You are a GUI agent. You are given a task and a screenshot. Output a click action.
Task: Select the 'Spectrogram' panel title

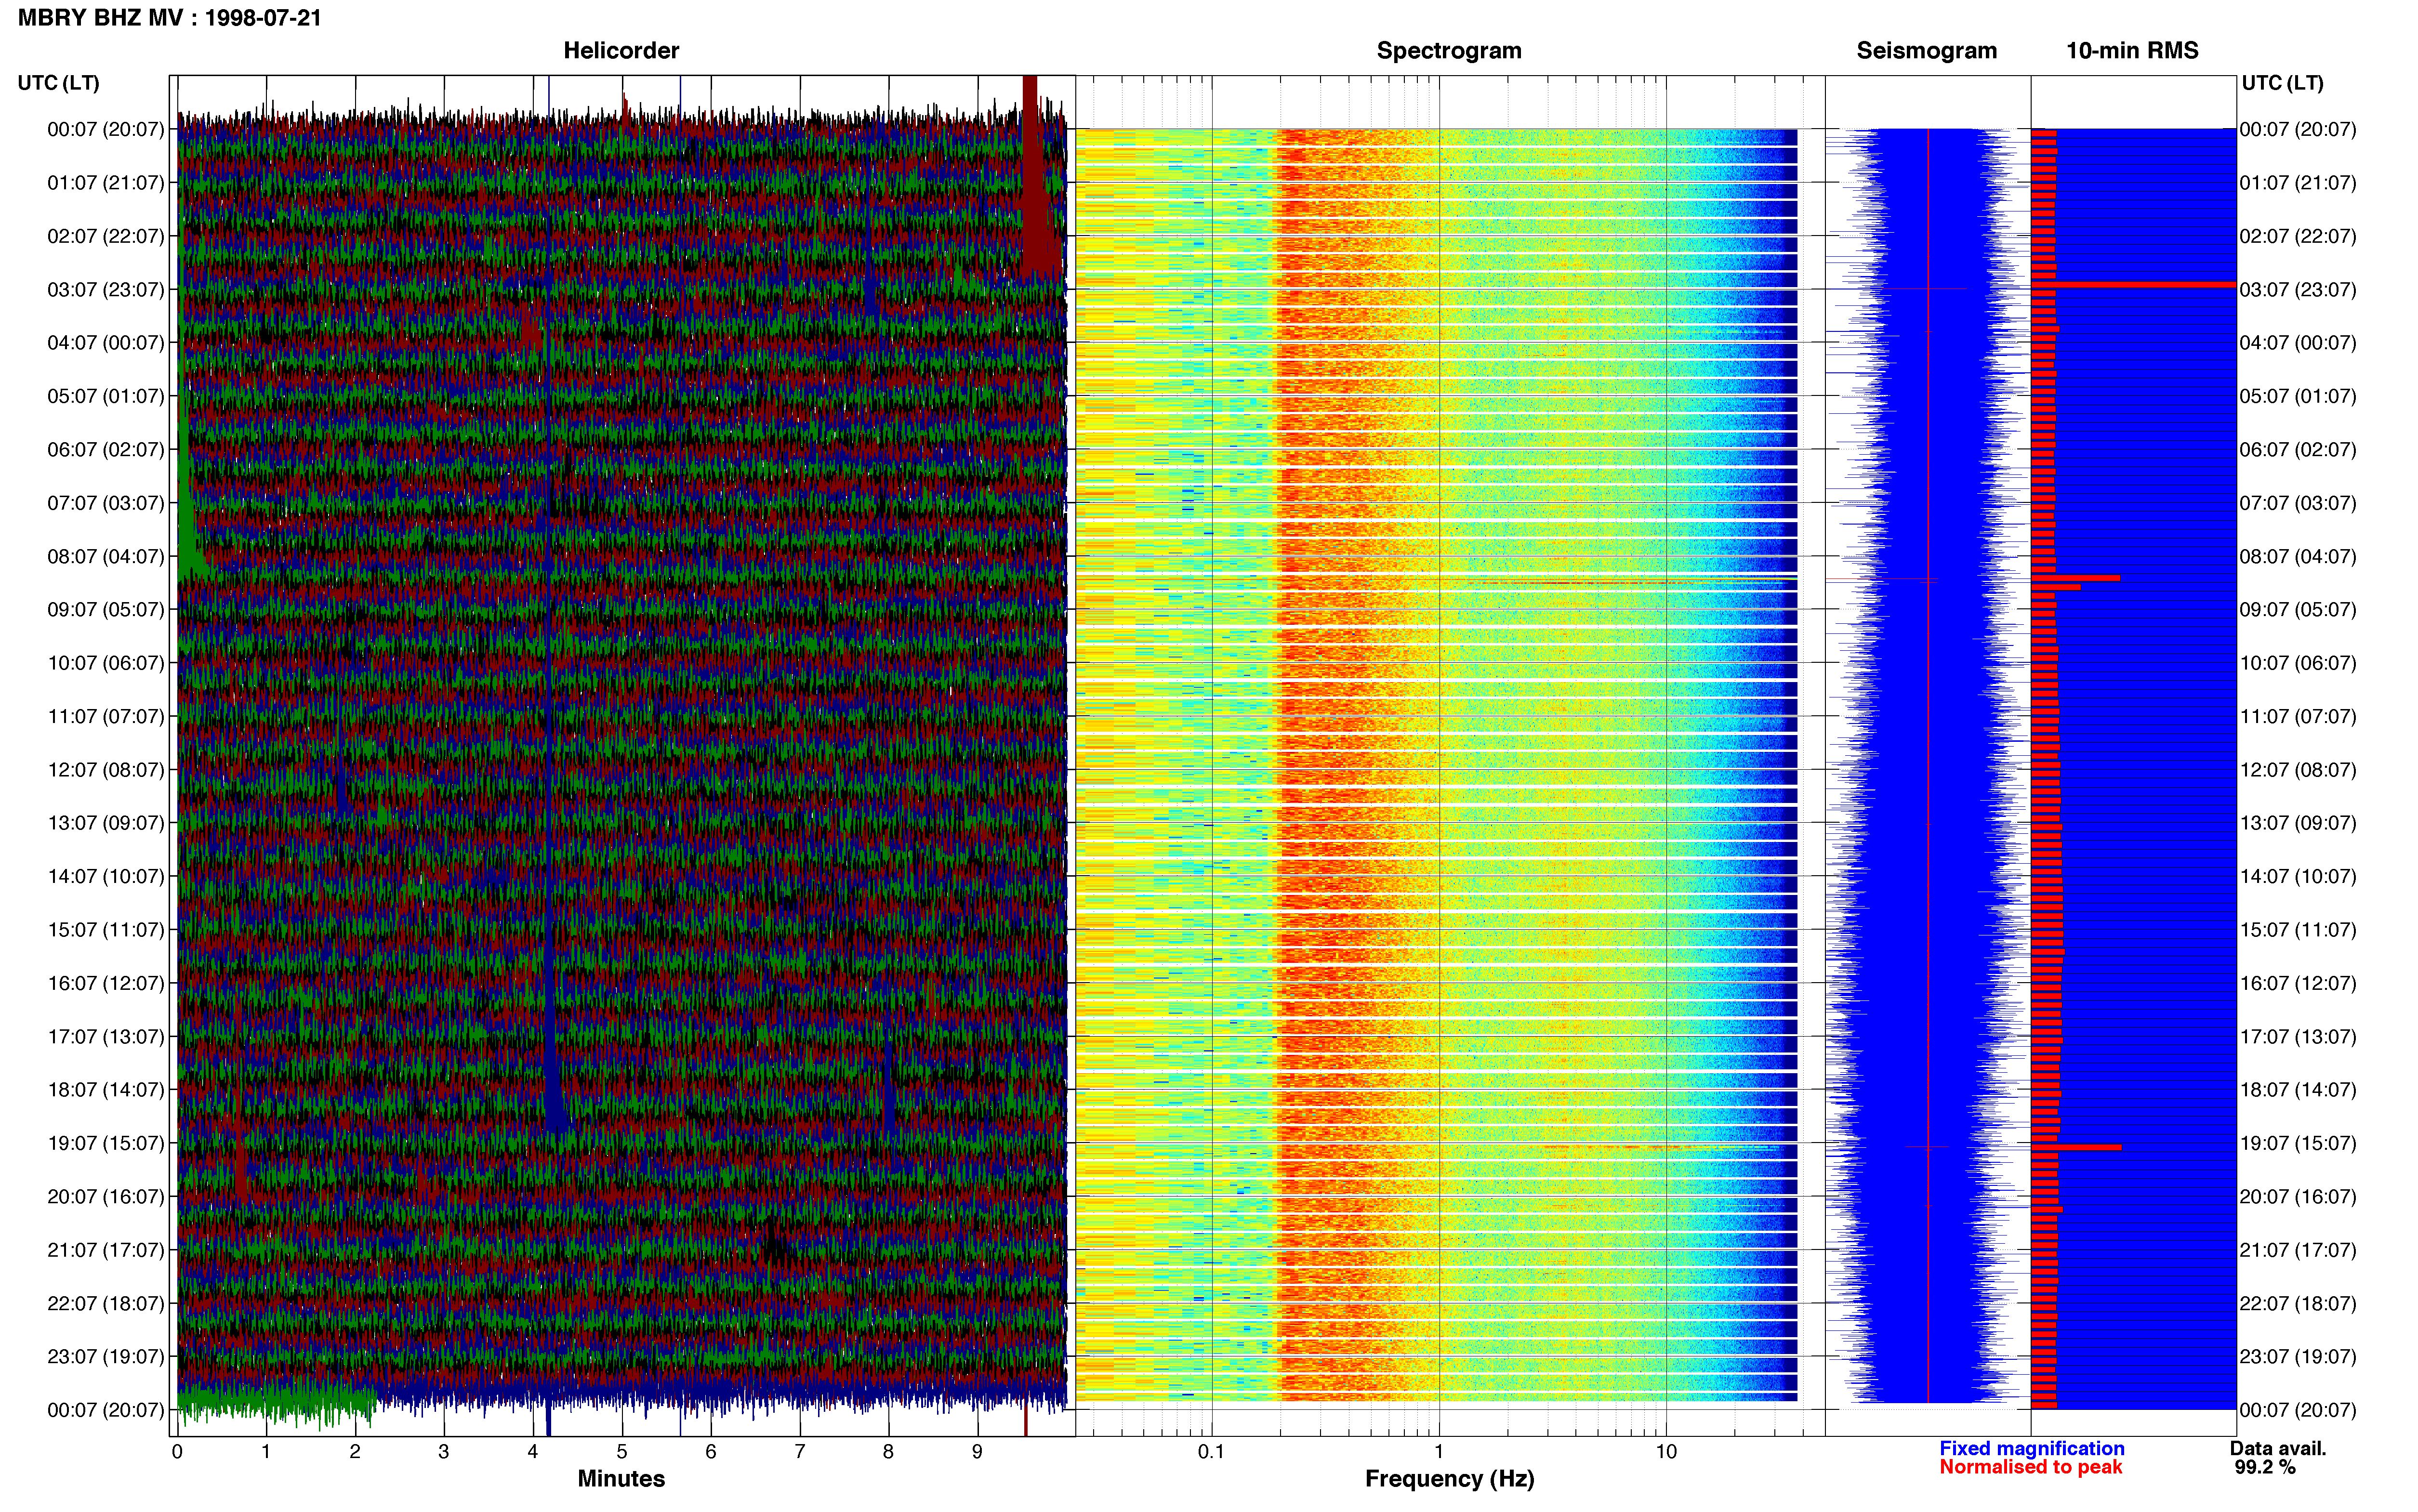tap(1449, 51)
